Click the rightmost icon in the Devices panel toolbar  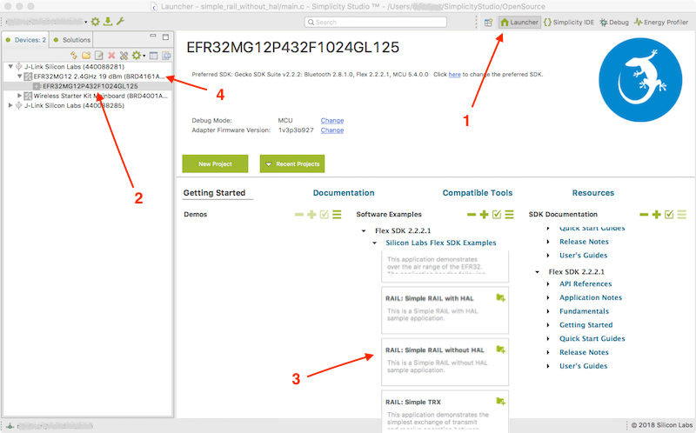coord(166,56)
